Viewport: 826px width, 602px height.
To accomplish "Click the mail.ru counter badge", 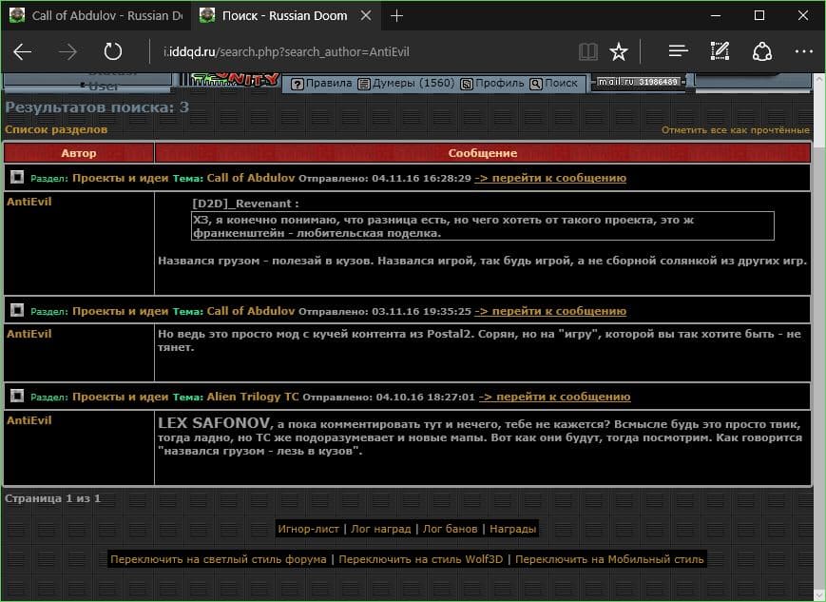I will 639,82.
